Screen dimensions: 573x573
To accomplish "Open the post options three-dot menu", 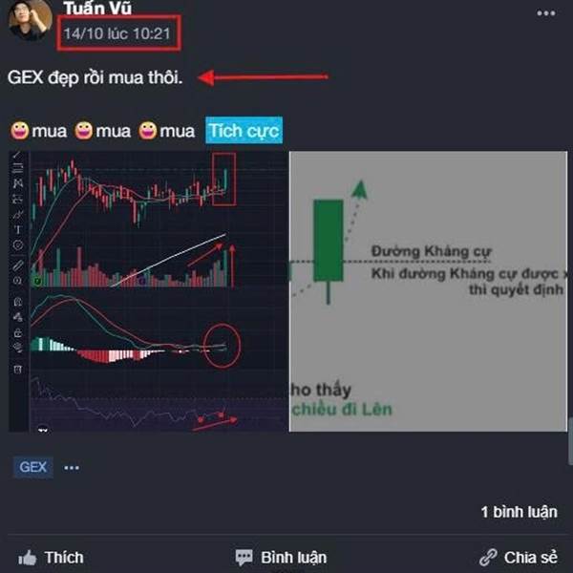I will coord(546,13).
